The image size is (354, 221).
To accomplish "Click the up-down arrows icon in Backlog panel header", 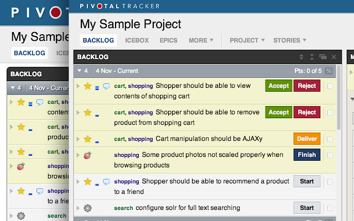I will [x=301, y=57].
